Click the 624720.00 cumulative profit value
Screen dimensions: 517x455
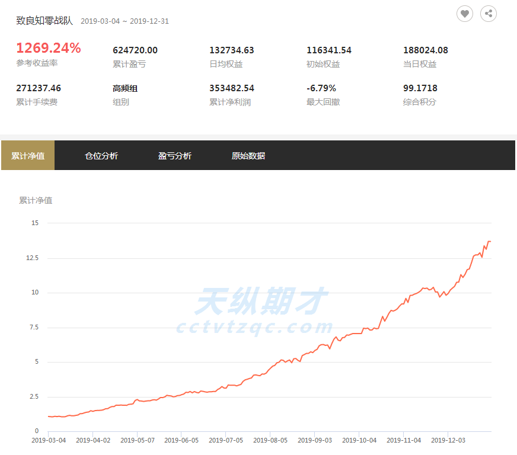pyautogui.click(x=135, y=50)
